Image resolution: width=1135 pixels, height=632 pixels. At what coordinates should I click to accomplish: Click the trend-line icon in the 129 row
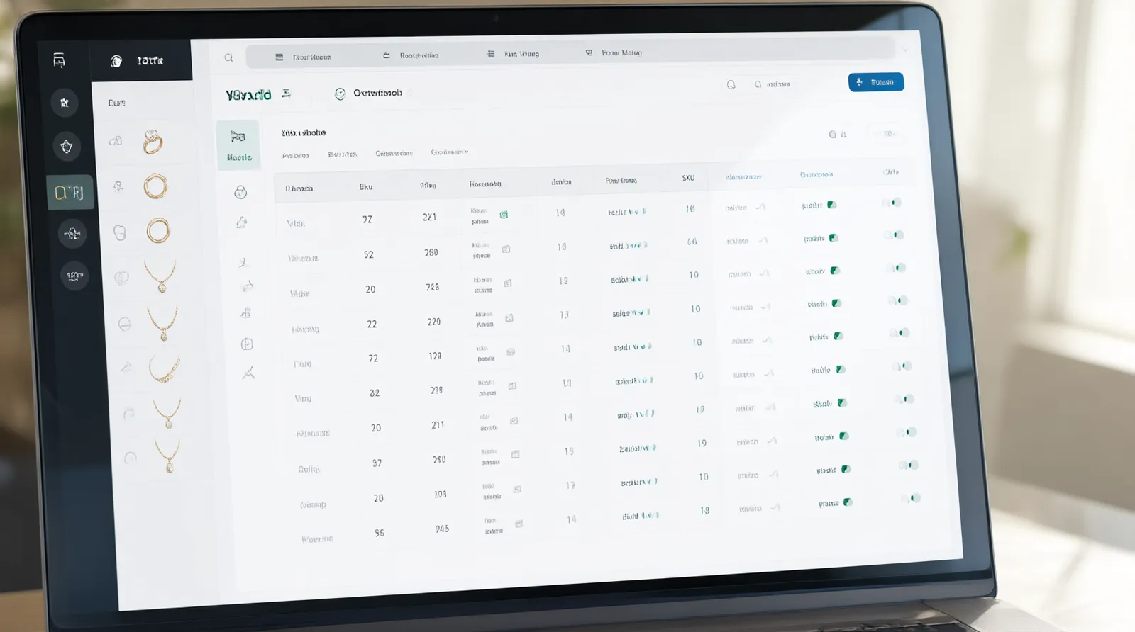767,340
